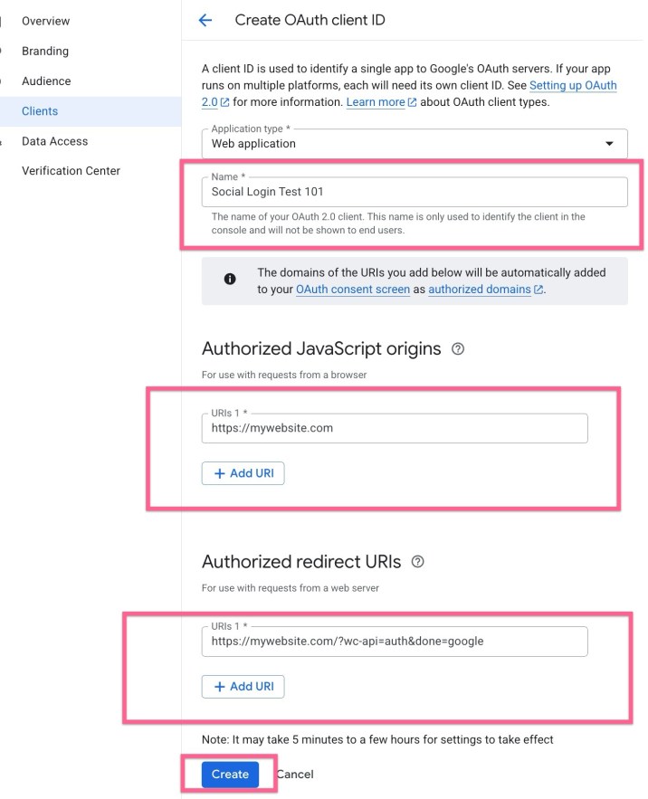Open the Overview page in sidebar
This screenshot has width=648, height=799.
[45, 21]
